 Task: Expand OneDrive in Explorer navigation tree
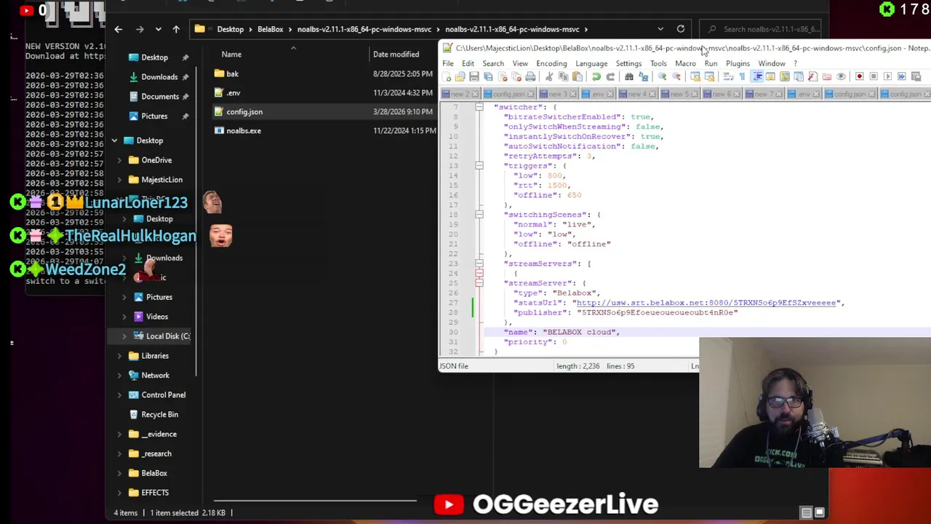click(119, 160)
